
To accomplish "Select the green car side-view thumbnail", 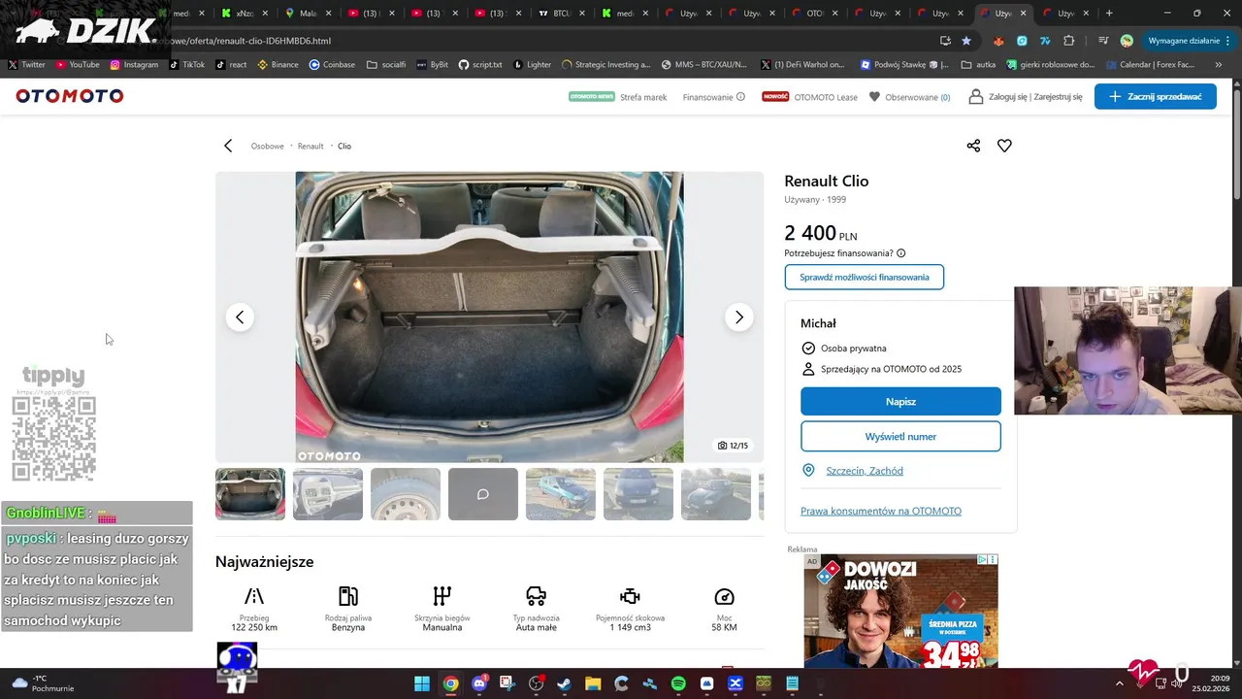I will pos(561,494).
